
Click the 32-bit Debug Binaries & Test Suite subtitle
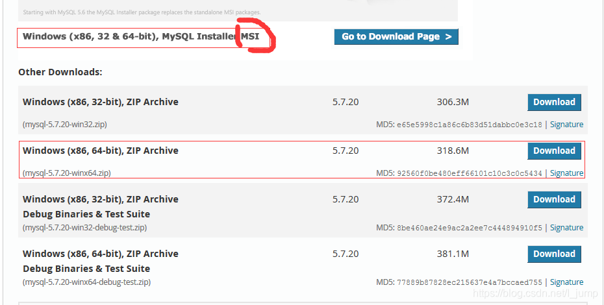[86, 214]
